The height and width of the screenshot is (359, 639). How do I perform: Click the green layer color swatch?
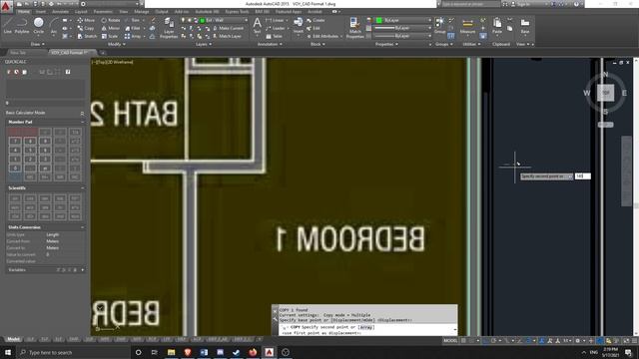click(202, 20)
